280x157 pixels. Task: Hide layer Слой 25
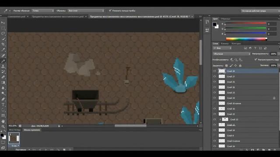tap(214, 82)
